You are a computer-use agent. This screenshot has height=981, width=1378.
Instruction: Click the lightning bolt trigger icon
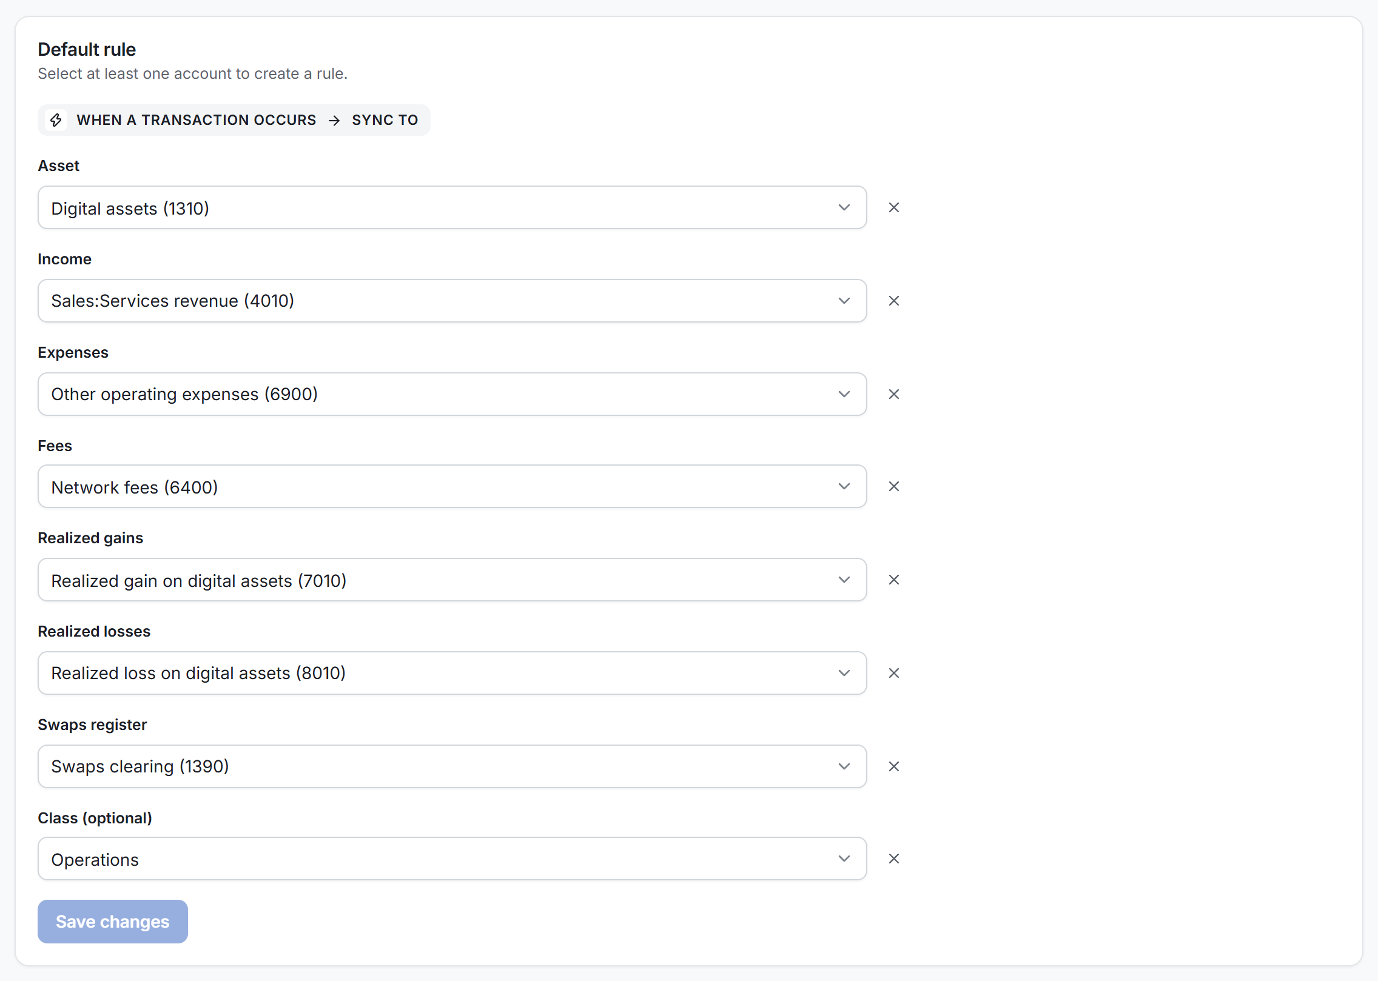[56, 120]
